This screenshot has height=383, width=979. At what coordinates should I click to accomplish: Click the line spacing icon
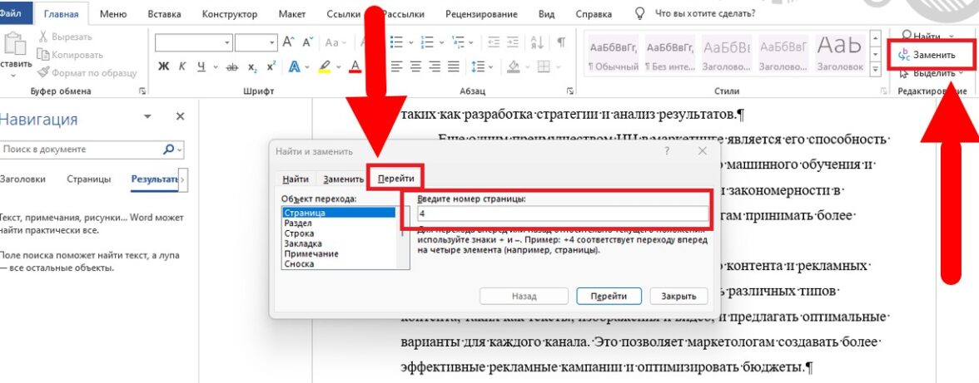coord(476,66)
